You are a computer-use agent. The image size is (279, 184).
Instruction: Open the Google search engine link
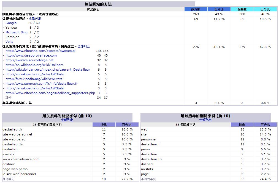point(11,23)
